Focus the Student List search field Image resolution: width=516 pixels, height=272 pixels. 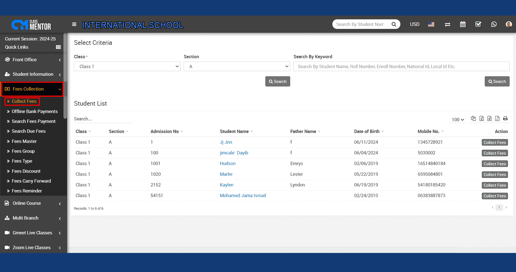[103, 119]
